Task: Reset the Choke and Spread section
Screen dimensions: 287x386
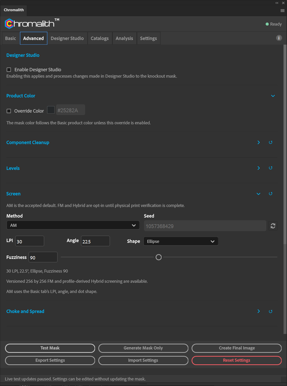Action: click(271, 311)
